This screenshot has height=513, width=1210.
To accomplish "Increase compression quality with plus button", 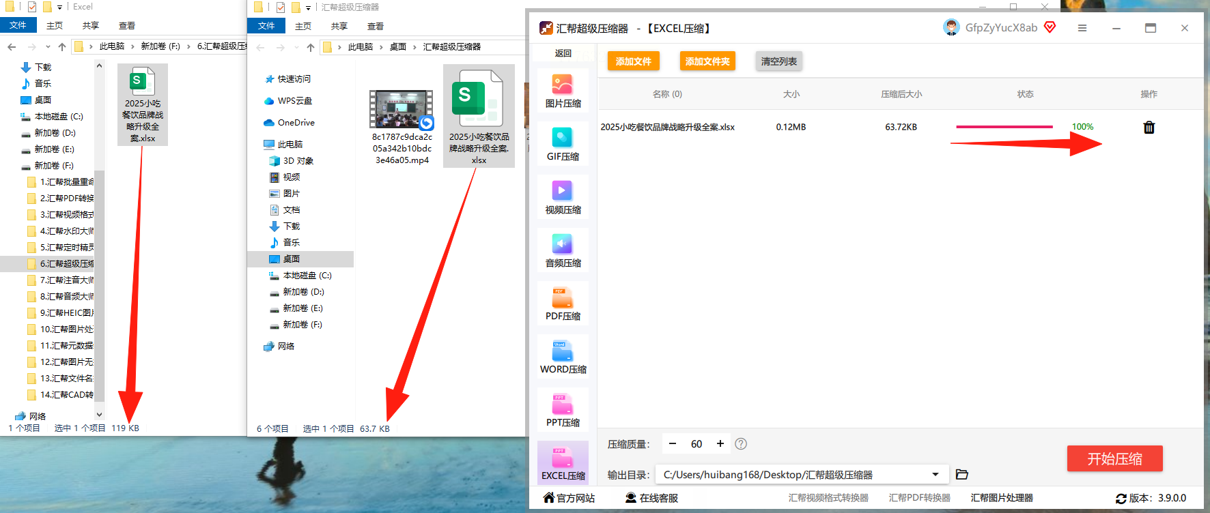I will [x=720, y=444].
